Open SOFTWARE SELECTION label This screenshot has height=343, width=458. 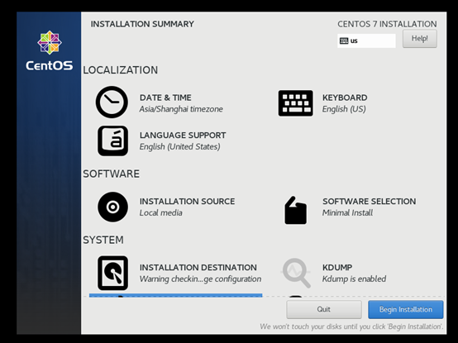370,202
